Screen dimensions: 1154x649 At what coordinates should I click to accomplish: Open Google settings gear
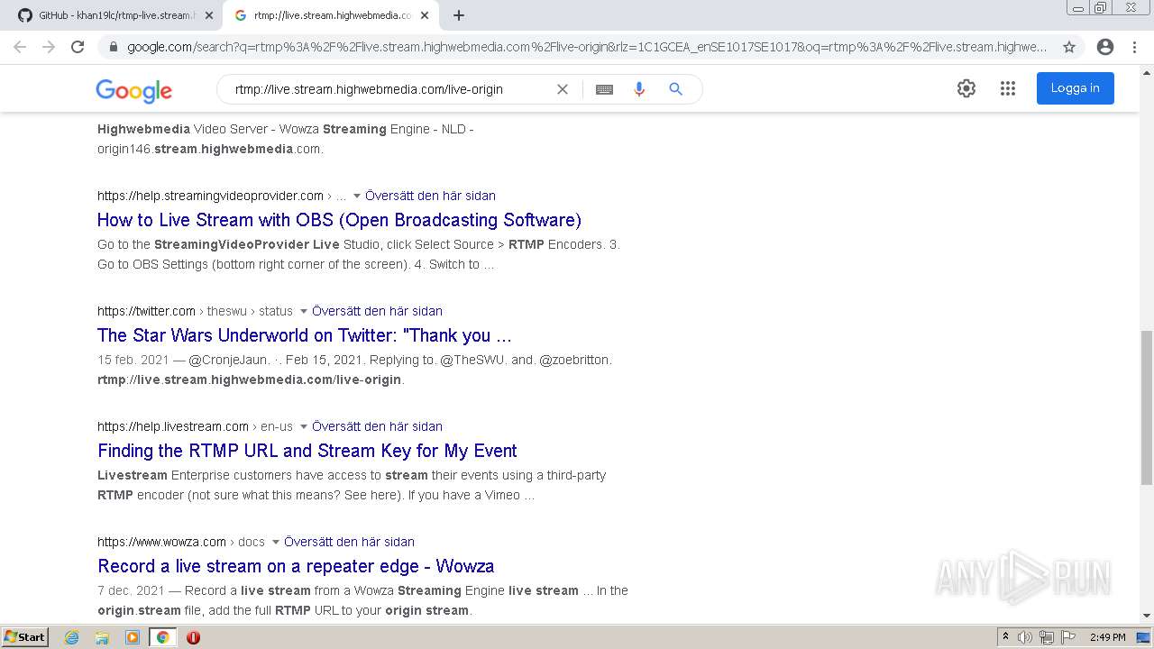(966, 88)
